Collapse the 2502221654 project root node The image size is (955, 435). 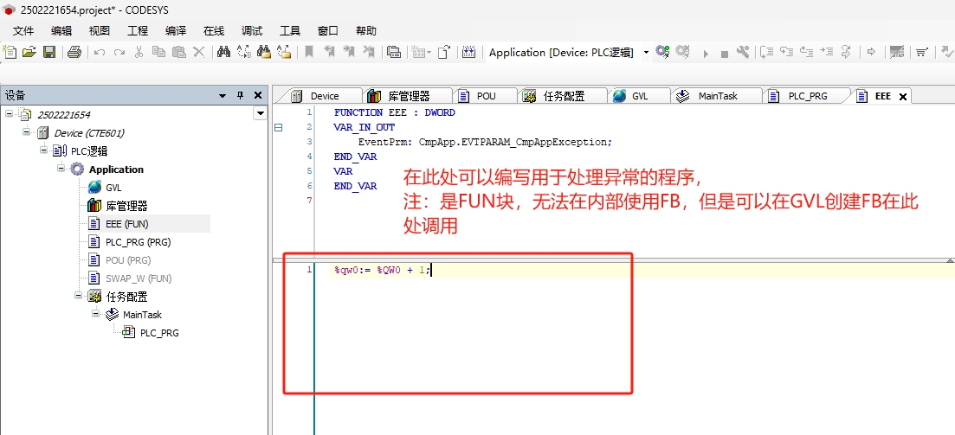tap(10, 113)
